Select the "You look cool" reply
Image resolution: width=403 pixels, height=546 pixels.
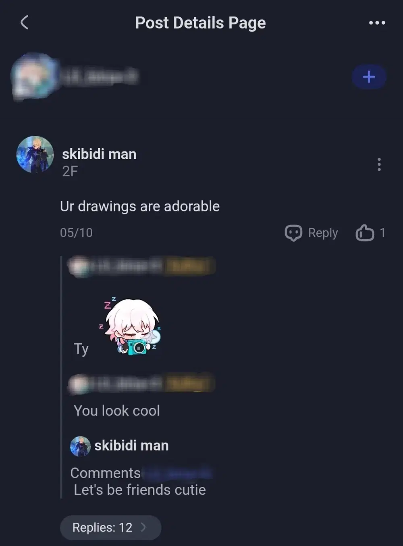(x=117, y=411)
